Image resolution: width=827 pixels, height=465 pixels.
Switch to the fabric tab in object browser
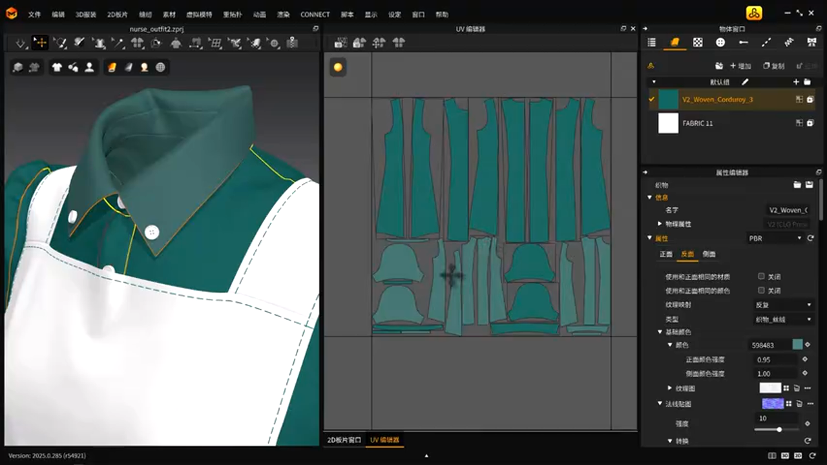[675, 43]
